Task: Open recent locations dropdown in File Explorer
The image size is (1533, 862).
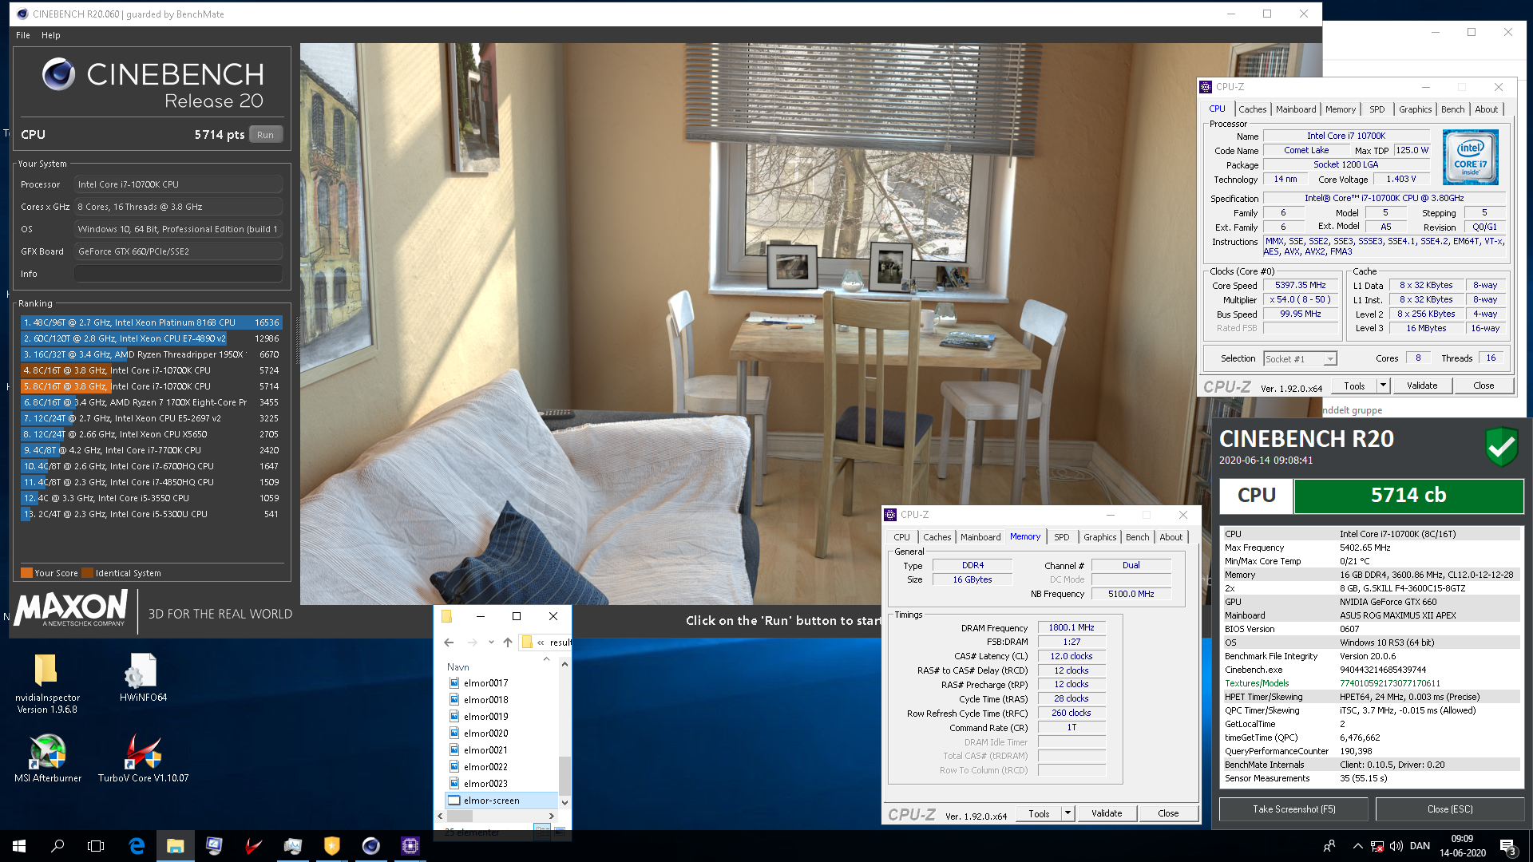Action: pos(491,643)
